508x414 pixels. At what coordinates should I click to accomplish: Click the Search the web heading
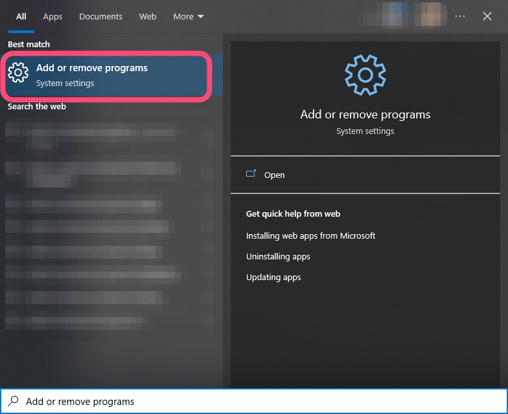(x=36, y=106)
